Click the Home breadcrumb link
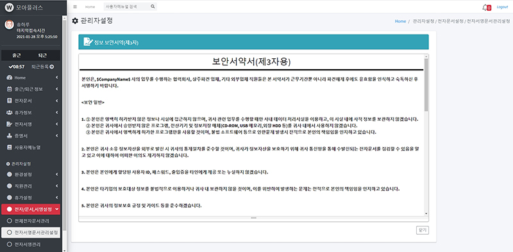 (x=400, y=21)
